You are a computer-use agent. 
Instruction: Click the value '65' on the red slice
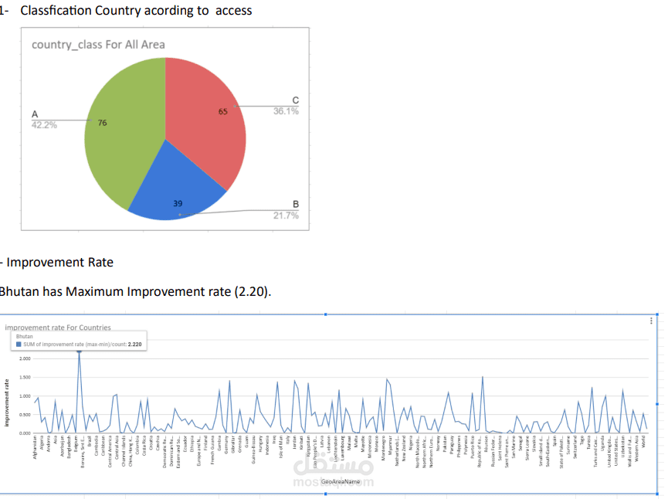[223, 112]
